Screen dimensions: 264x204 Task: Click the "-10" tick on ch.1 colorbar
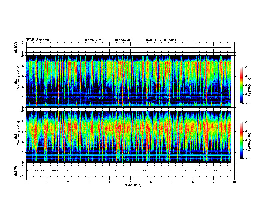pos(246,104)
